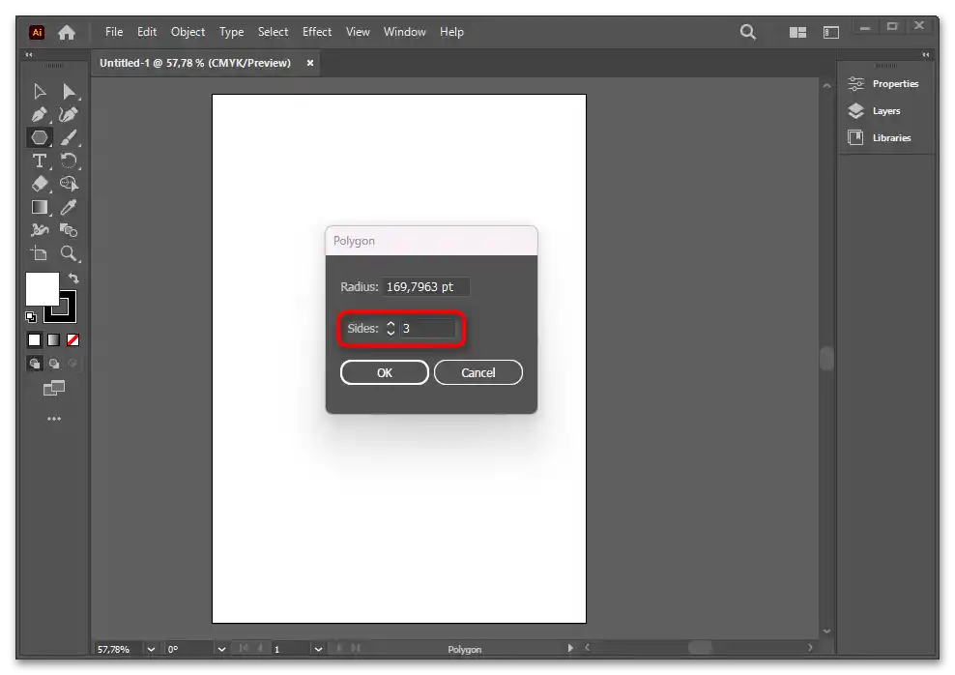
Task: Reset to default fill and stroke
Action: (31, 317)
